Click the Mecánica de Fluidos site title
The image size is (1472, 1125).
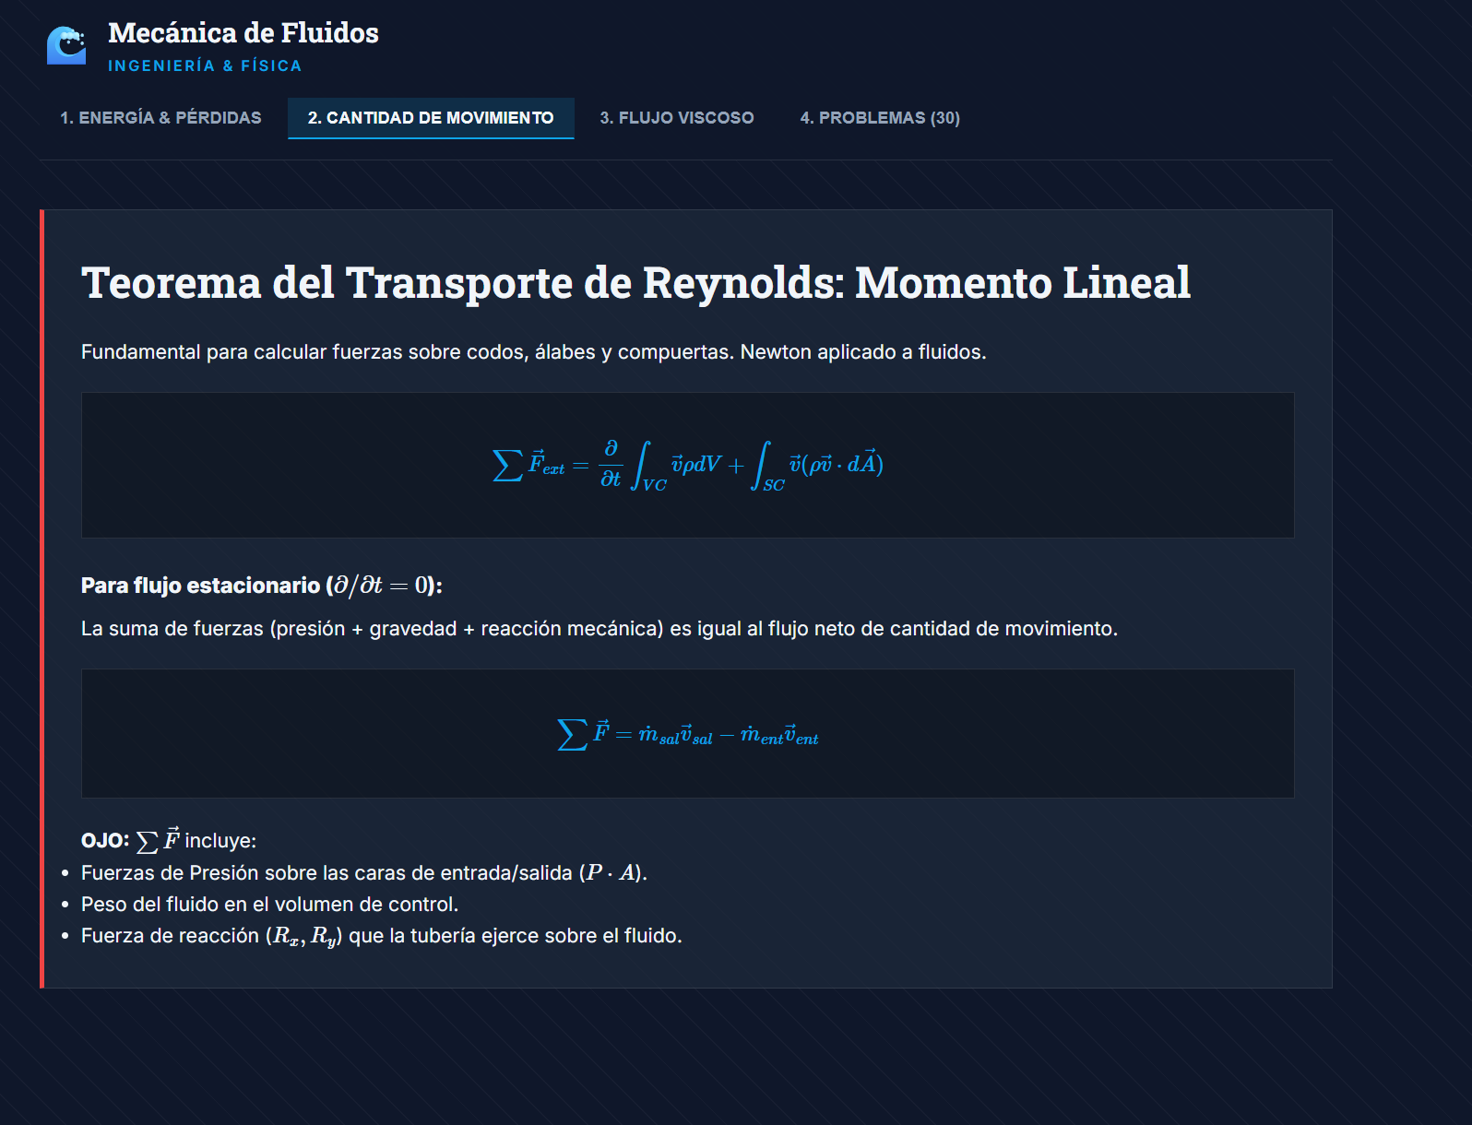pyautogui.click(x=243, y=33)
